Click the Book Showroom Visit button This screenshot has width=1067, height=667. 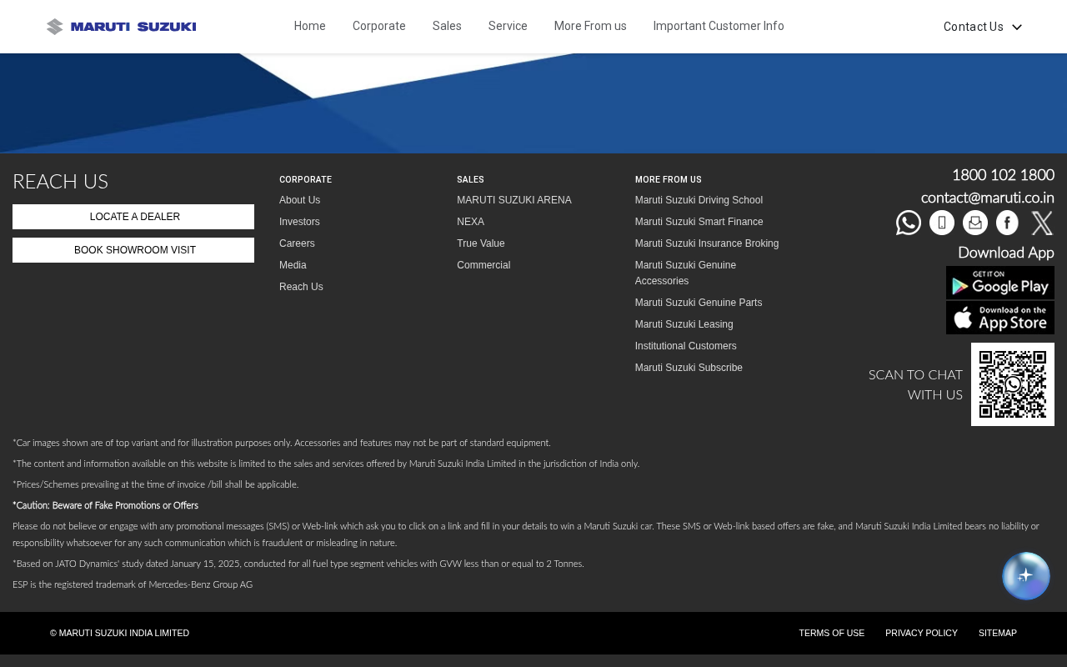pyautogui.click(x=133, y=250)
